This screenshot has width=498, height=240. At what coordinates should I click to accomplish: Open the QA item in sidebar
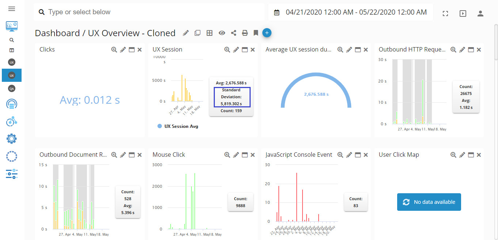(12, 88)
